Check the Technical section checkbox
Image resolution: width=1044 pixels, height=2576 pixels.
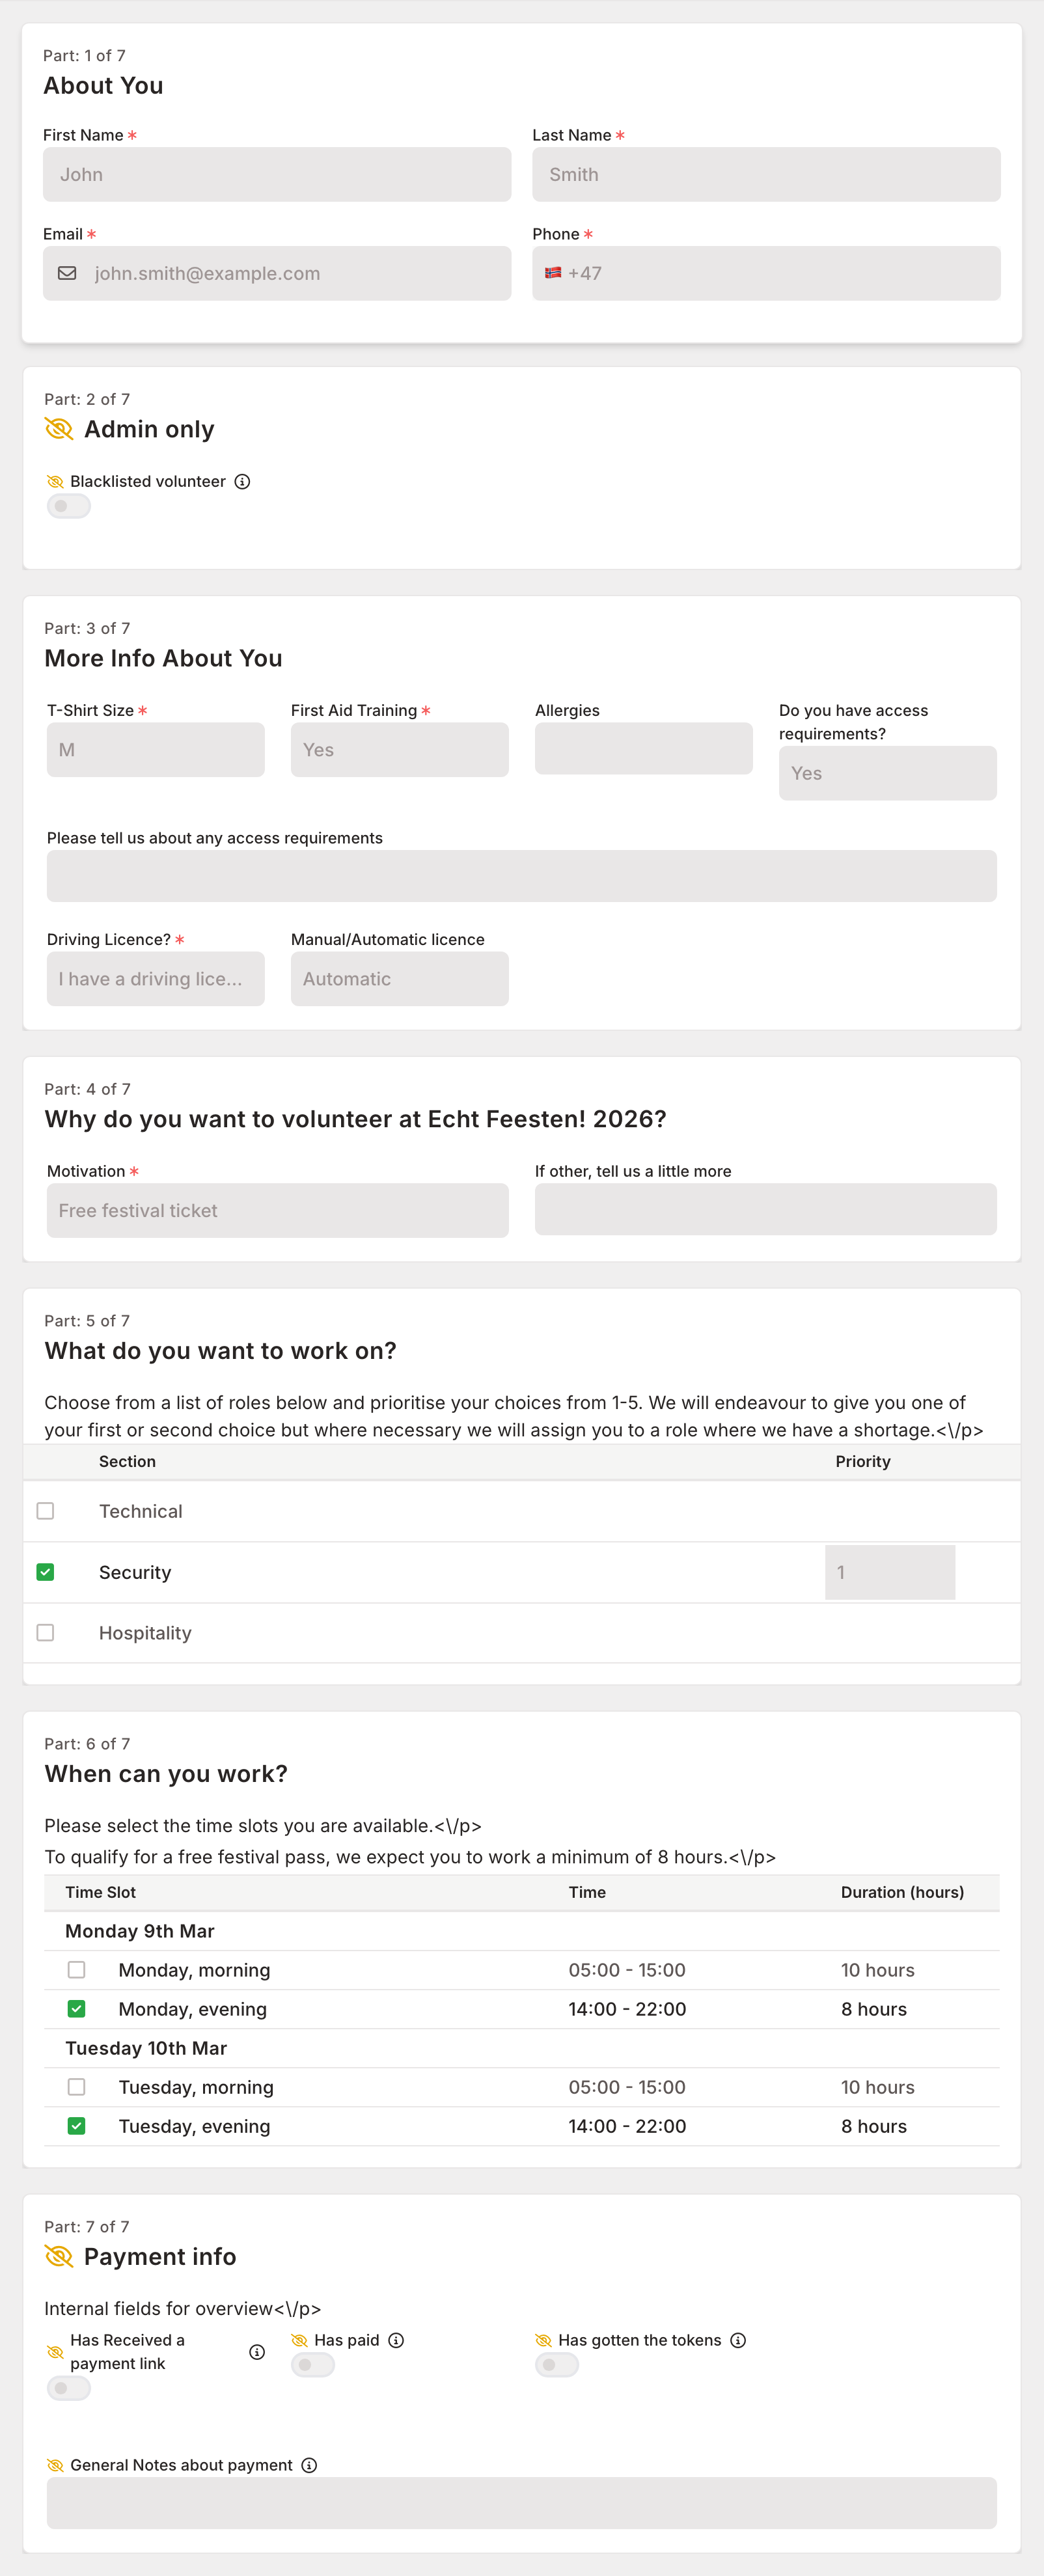tap(45, 1511)
